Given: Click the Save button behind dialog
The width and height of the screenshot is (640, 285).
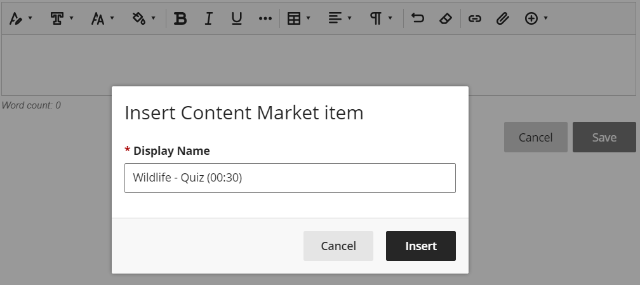Looking at the screenshot, I should coord(604,137).
